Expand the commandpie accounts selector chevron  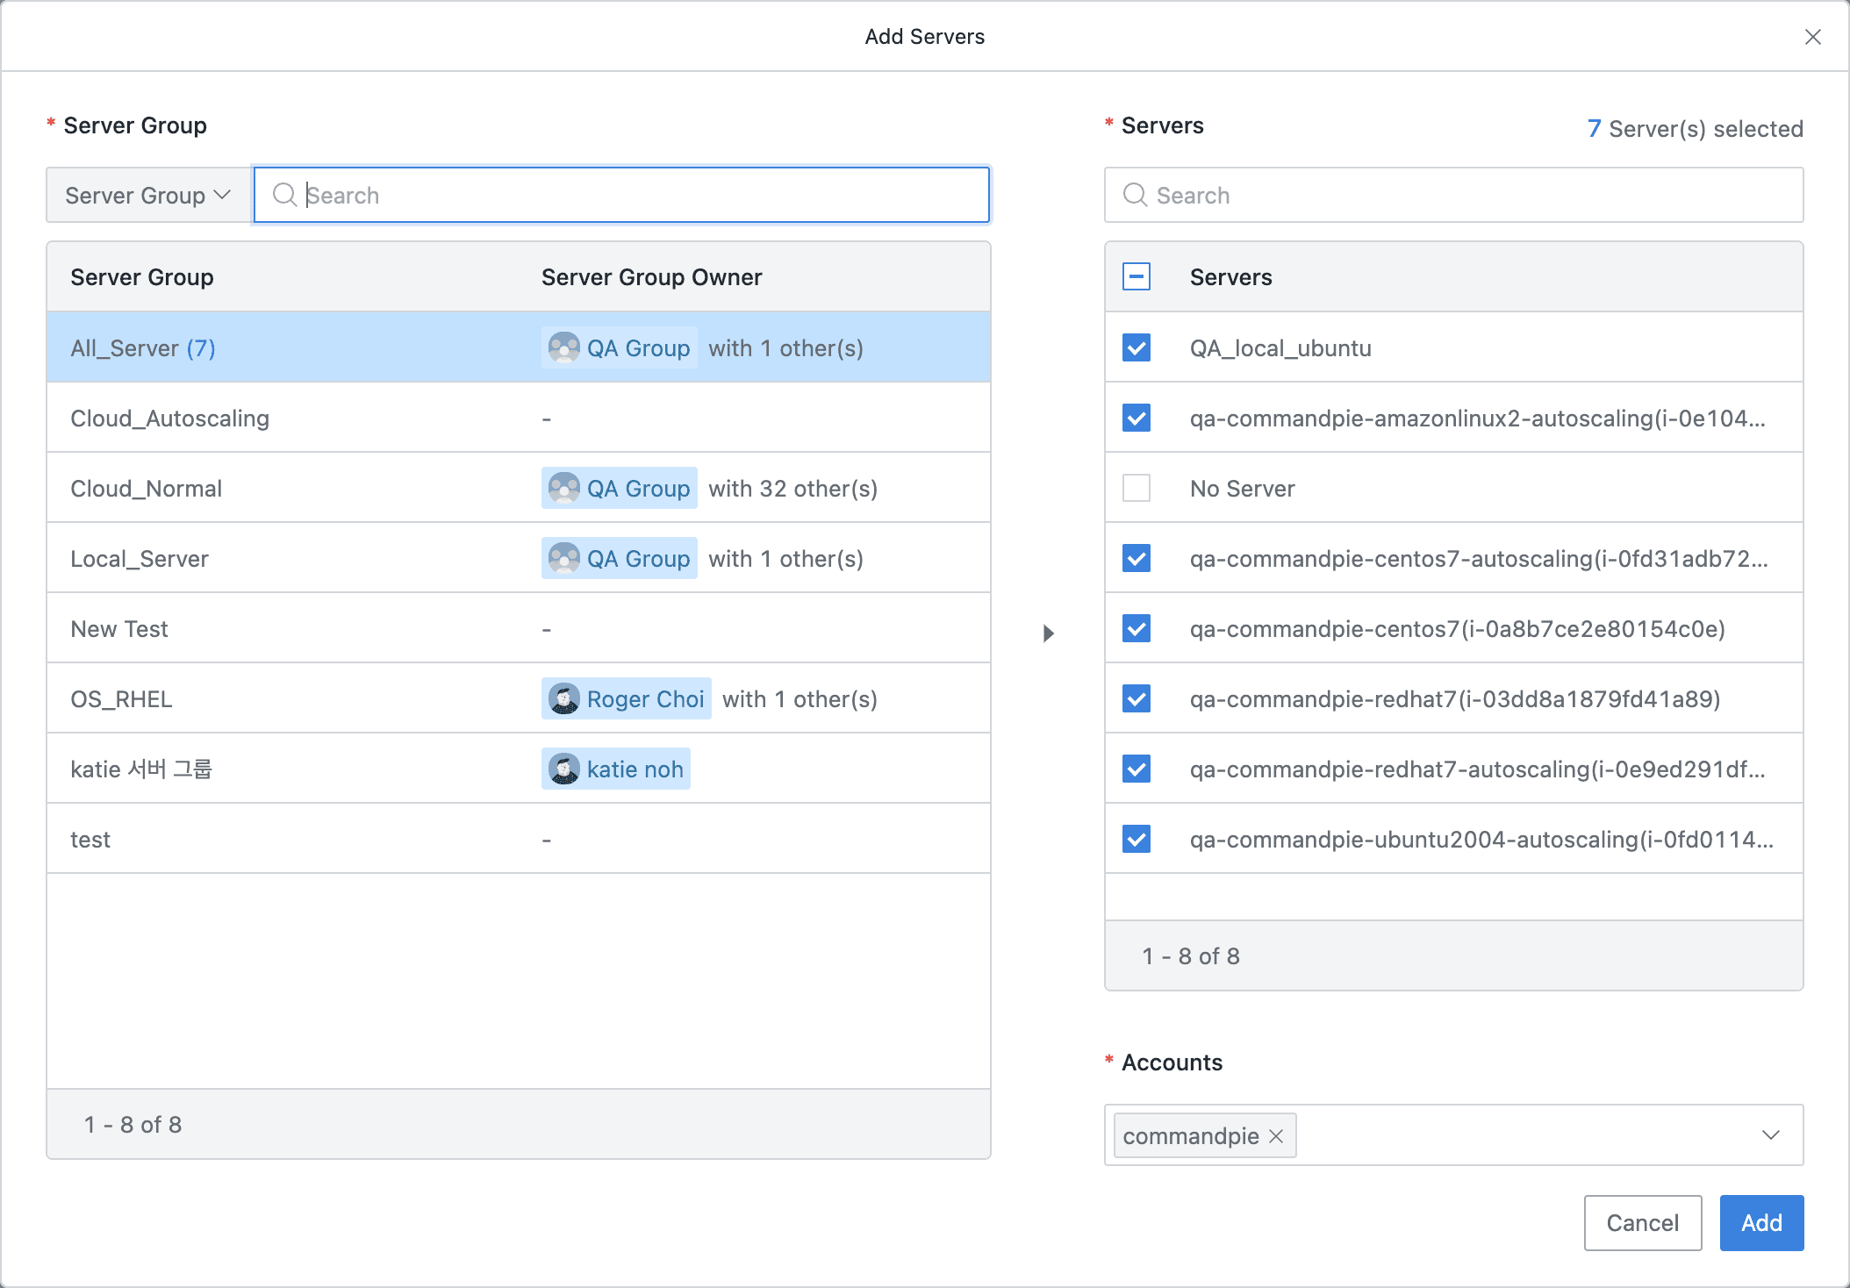1770,1134
